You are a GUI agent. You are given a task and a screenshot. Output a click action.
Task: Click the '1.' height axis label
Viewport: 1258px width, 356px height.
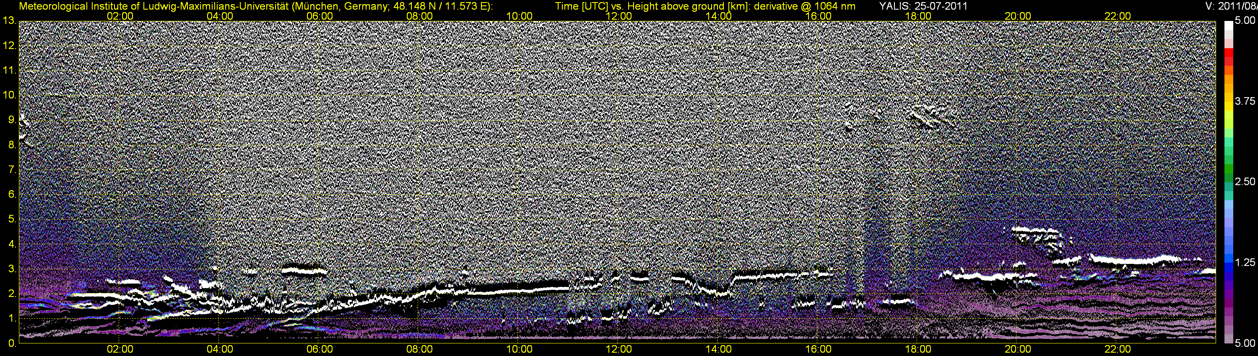pyautogui.click(x=12, y=318)
